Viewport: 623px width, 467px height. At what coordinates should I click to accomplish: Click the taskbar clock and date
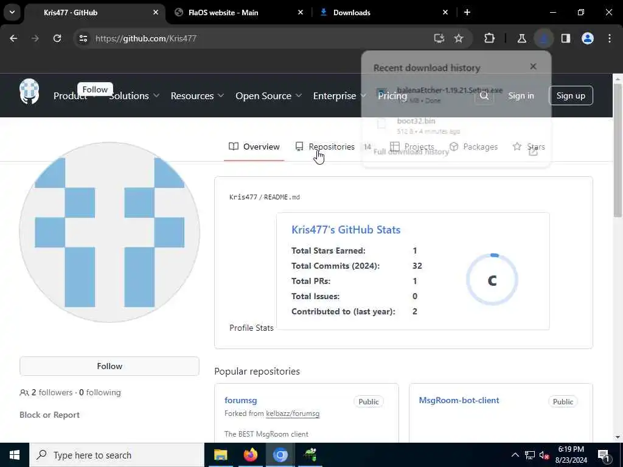point(571,455)
